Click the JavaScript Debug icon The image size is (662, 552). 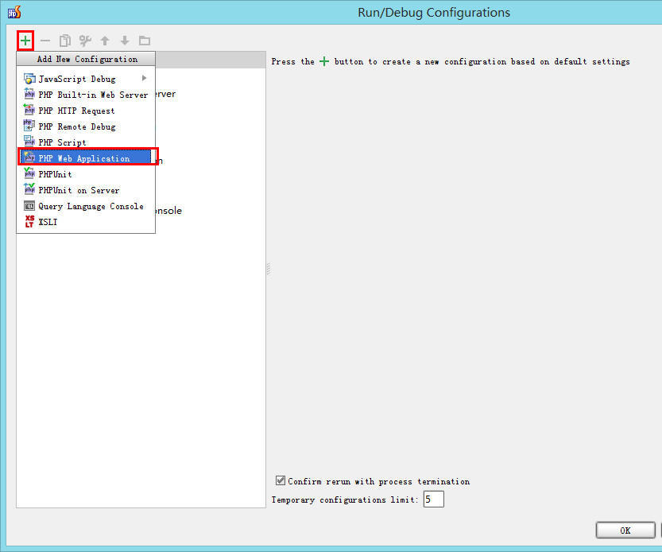point(29,79)
